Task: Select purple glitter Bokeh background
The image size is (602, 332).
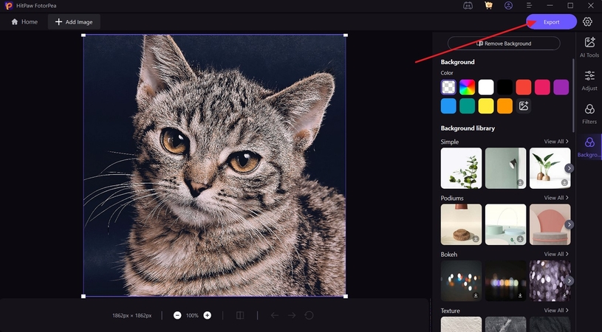Action: coord(550,281)
